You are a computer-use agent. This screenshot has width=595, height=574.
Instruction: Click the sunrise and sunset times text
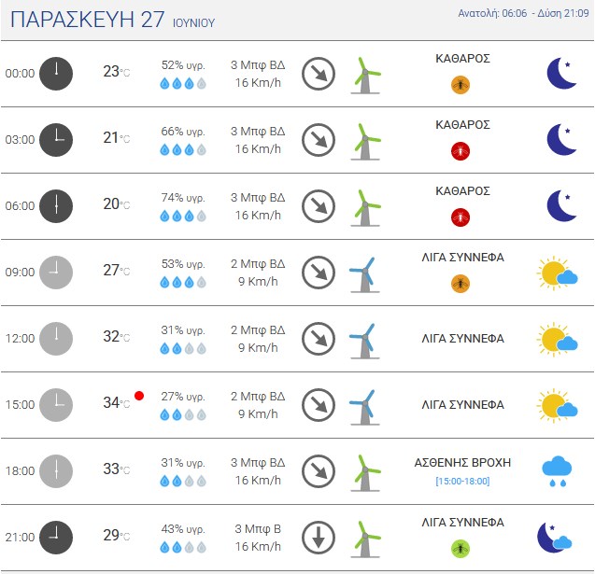click(x=523, y=13)
